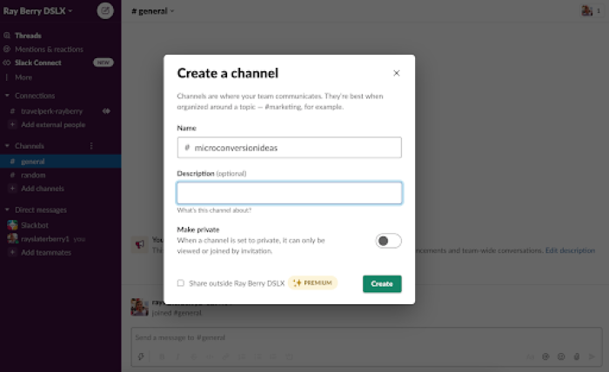Screen dimensions: 609x372
Task: Collapse the Direct messages section
Action: [x=7, y=209]
